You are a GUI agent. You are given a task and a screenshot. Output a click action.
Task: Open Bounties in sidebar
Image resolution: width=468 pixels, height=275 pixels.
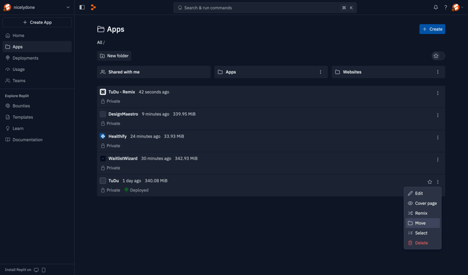coord(37,106)
